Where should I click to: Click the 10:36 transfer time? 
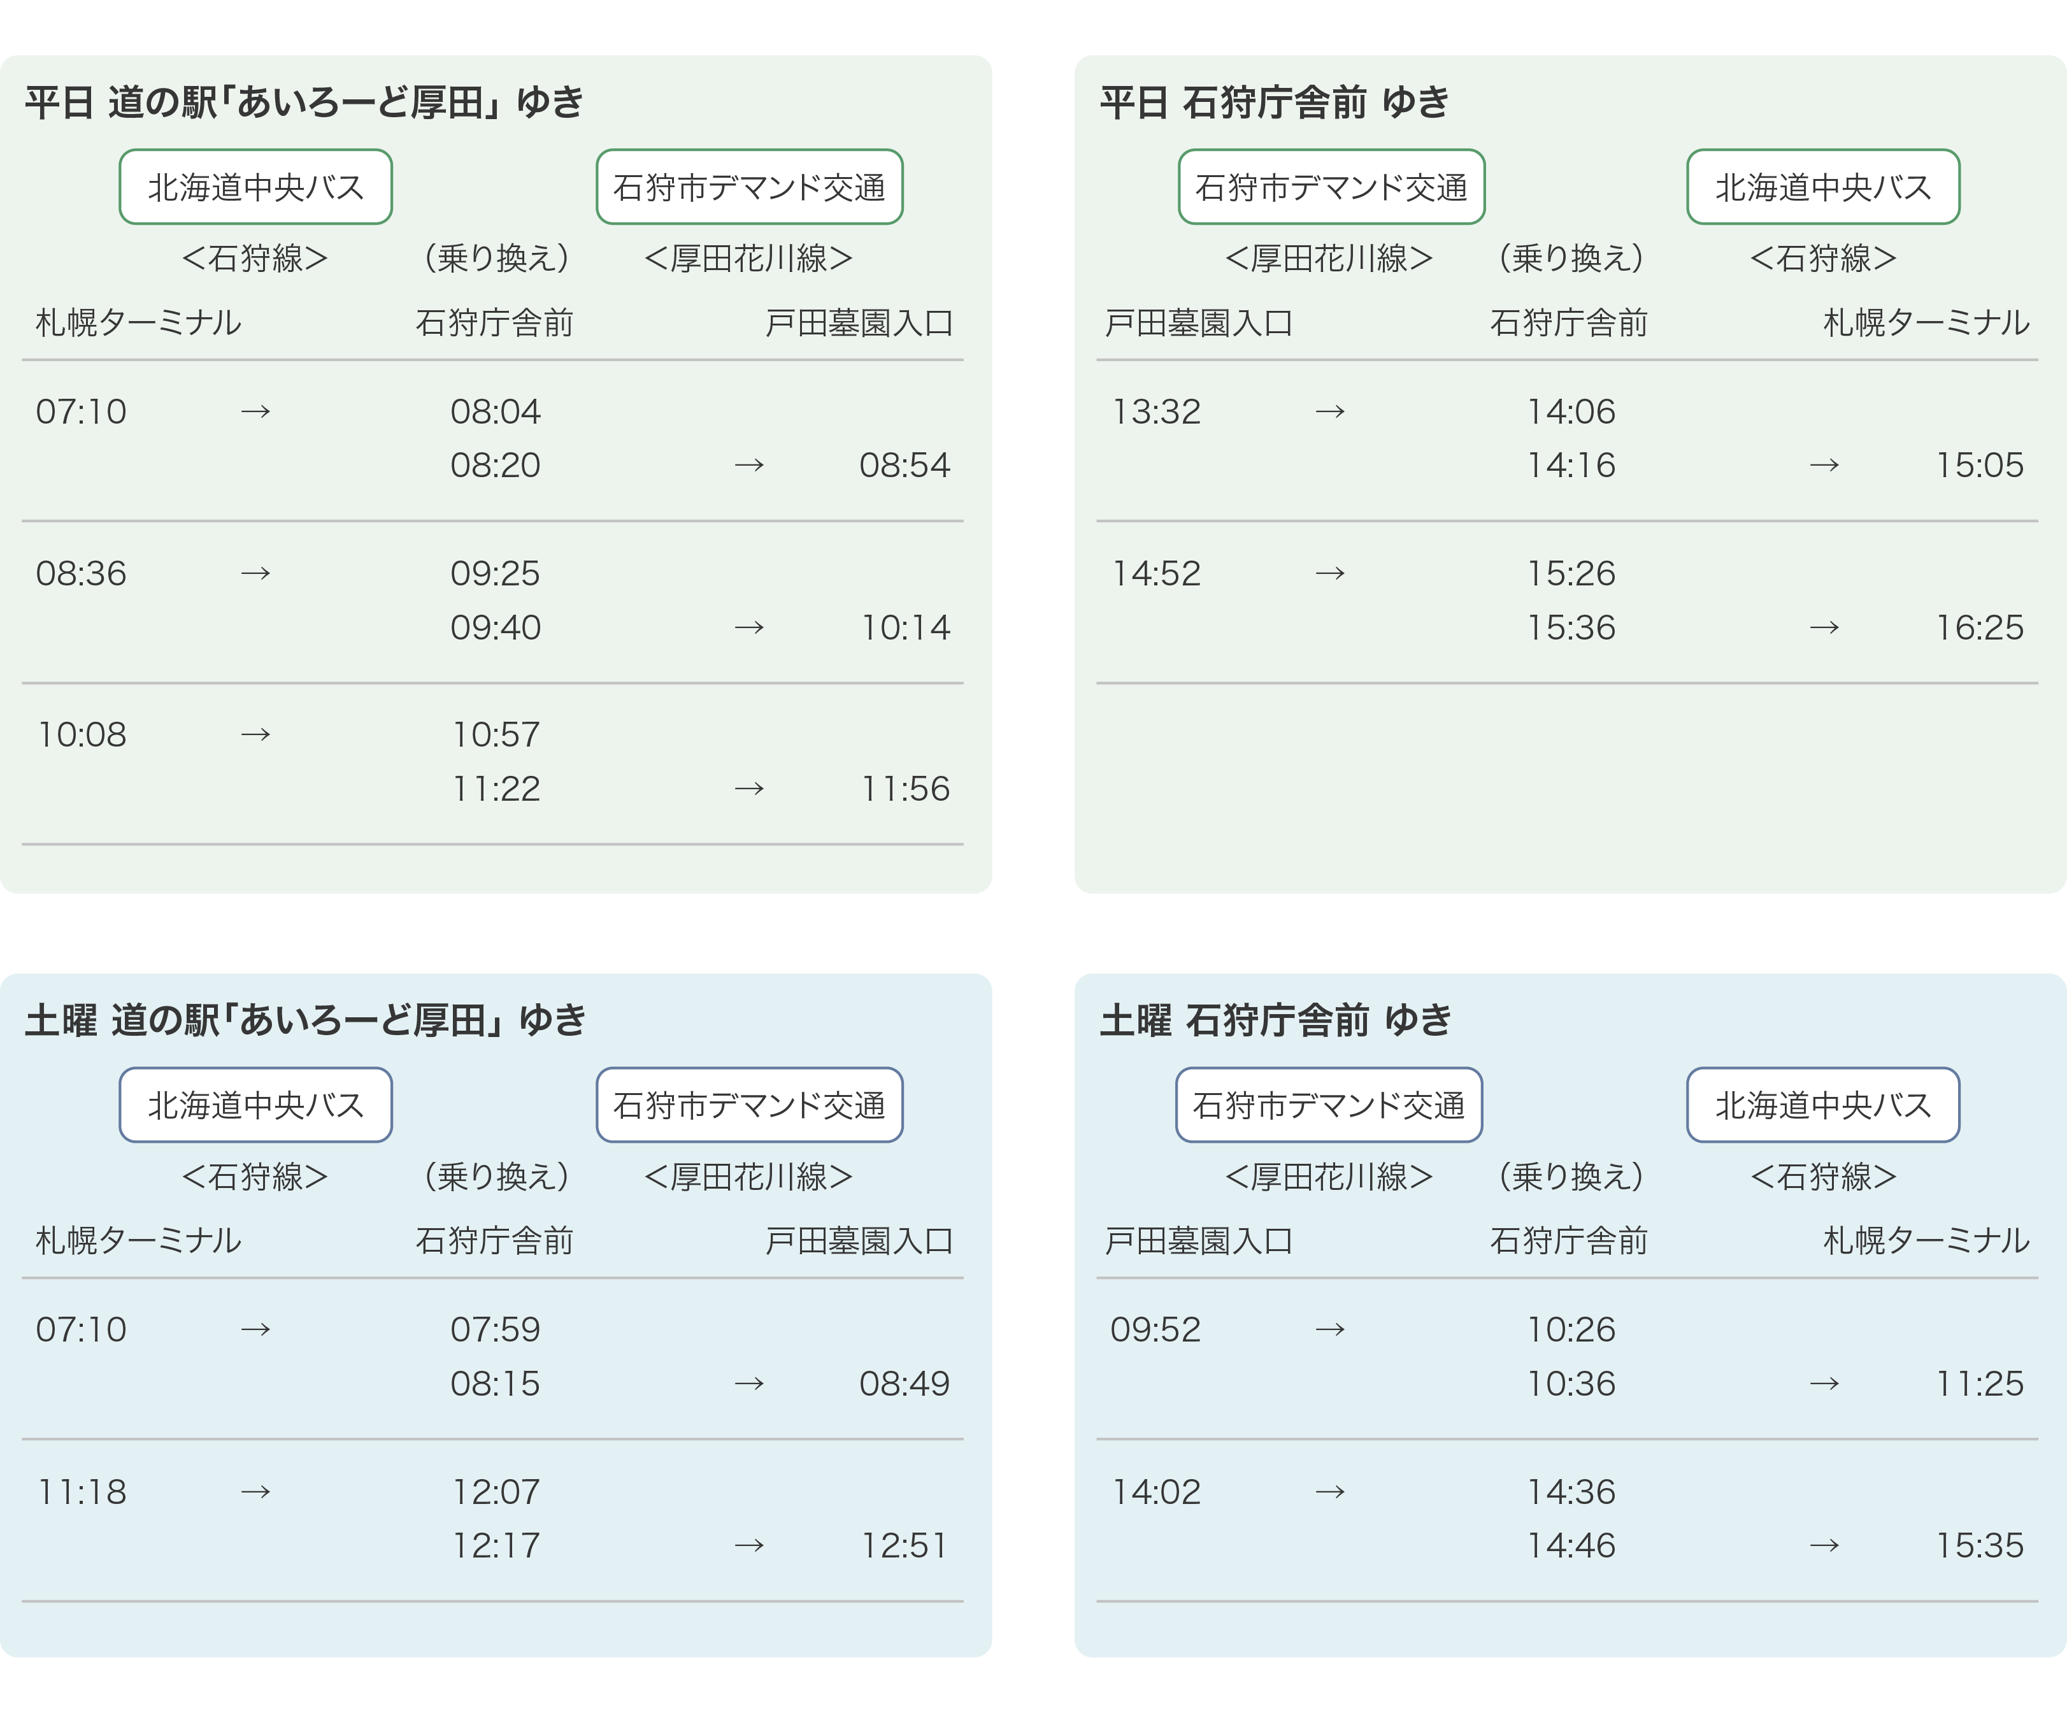click(1571, 1384)
